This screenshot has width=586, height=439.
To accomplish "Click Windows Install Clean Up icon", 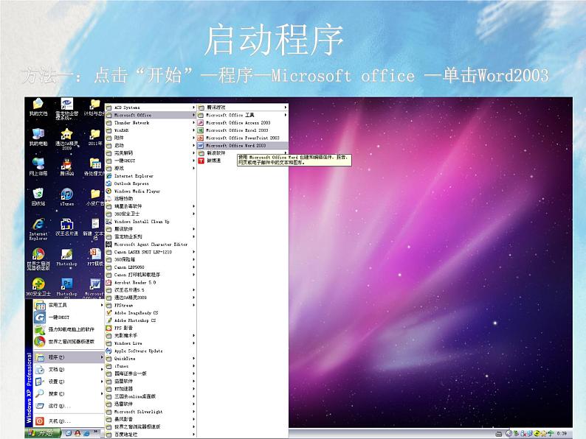I will click(x=108, y=222).
